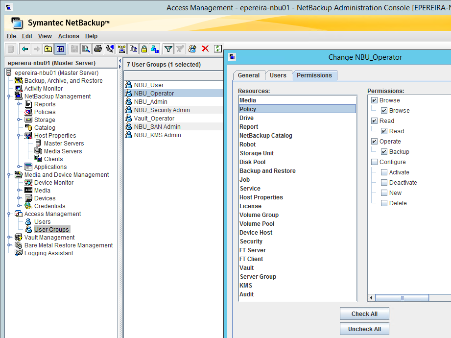The height and width of the screenshot is (338, 451).
Task: Select the Master Servers tree item
Action: click(x=64, y=143)
